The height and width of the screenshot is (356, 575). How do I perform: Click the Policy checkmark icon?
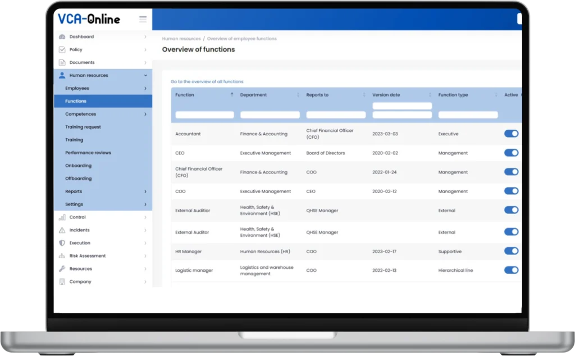point(62,50)
